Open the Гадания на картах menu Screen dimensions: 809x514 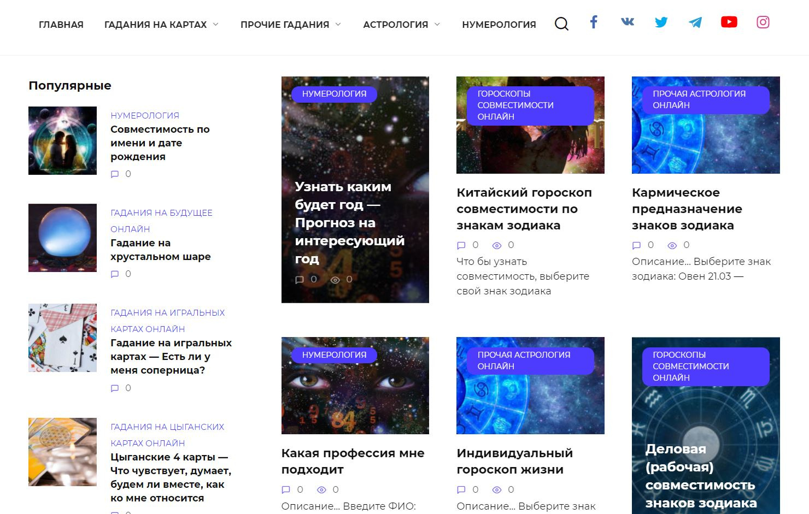[x=155, y=25]
